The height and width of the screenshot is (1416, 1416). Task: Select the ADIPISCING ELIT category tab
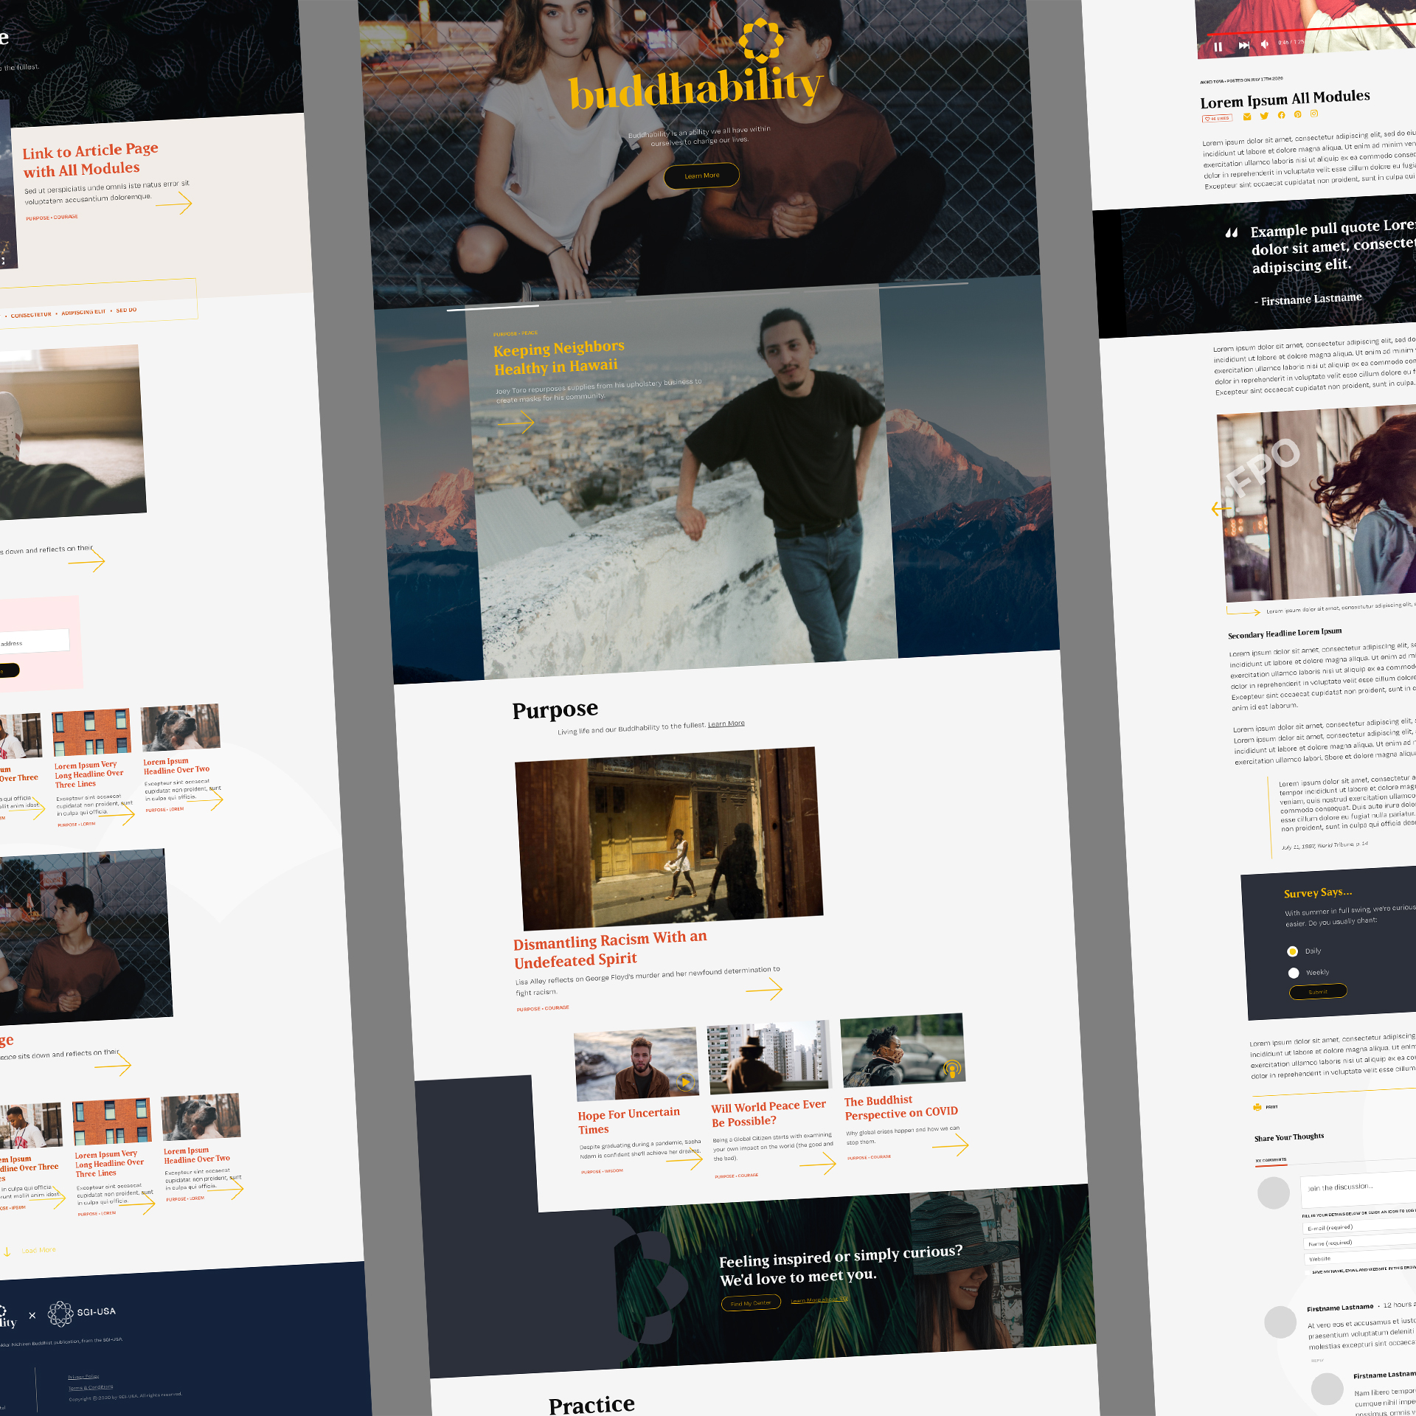[x=83, y=313]
